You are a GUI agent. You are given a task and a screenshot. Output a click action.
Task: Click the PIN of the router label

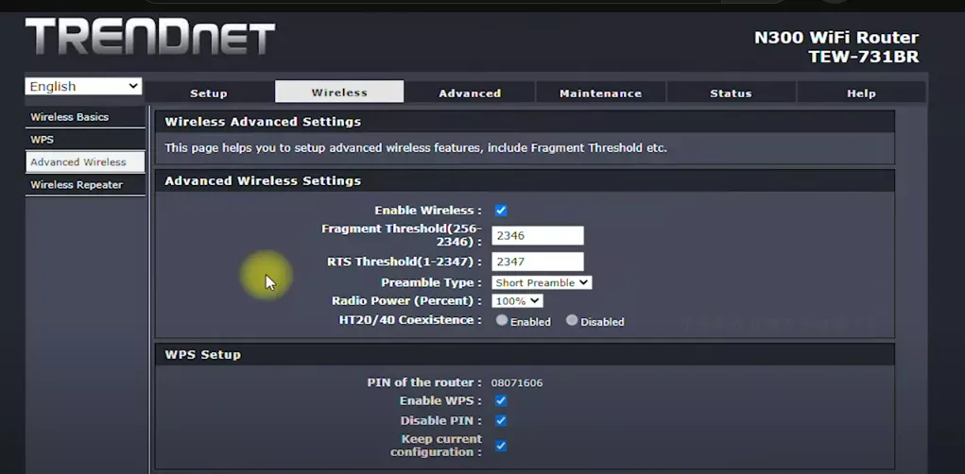pos(424,382)
